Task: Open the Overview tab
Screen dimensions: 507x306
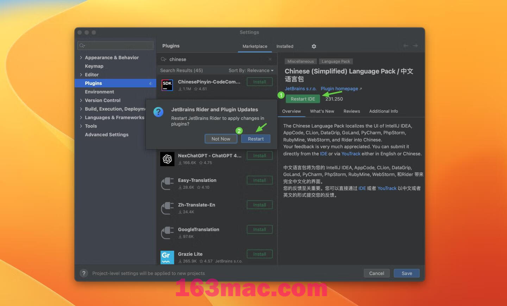Action: click(x=292, y=111)
